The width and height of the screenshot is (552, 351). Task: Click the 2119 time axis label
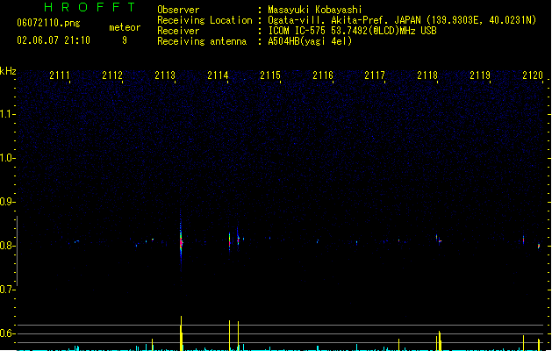(480, 75)
